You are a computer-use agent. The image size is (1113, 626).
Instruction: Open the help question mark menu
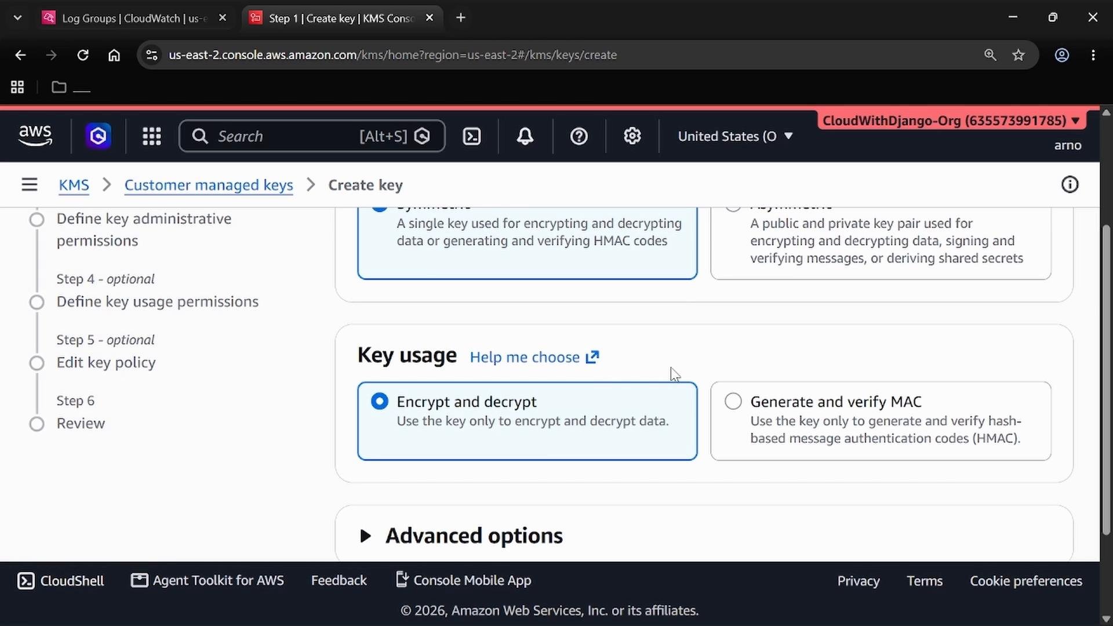click(x=579, y=136)
